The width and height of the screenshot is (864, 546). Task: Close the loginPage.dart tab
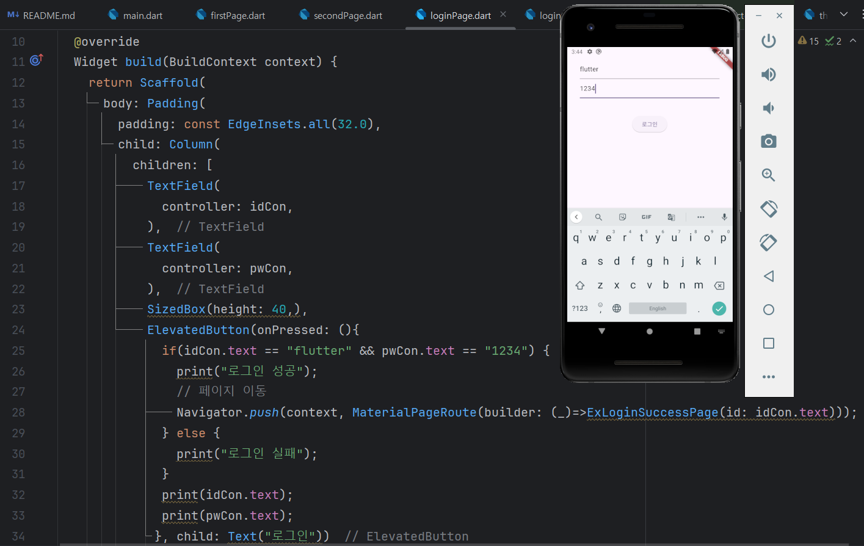503,14
